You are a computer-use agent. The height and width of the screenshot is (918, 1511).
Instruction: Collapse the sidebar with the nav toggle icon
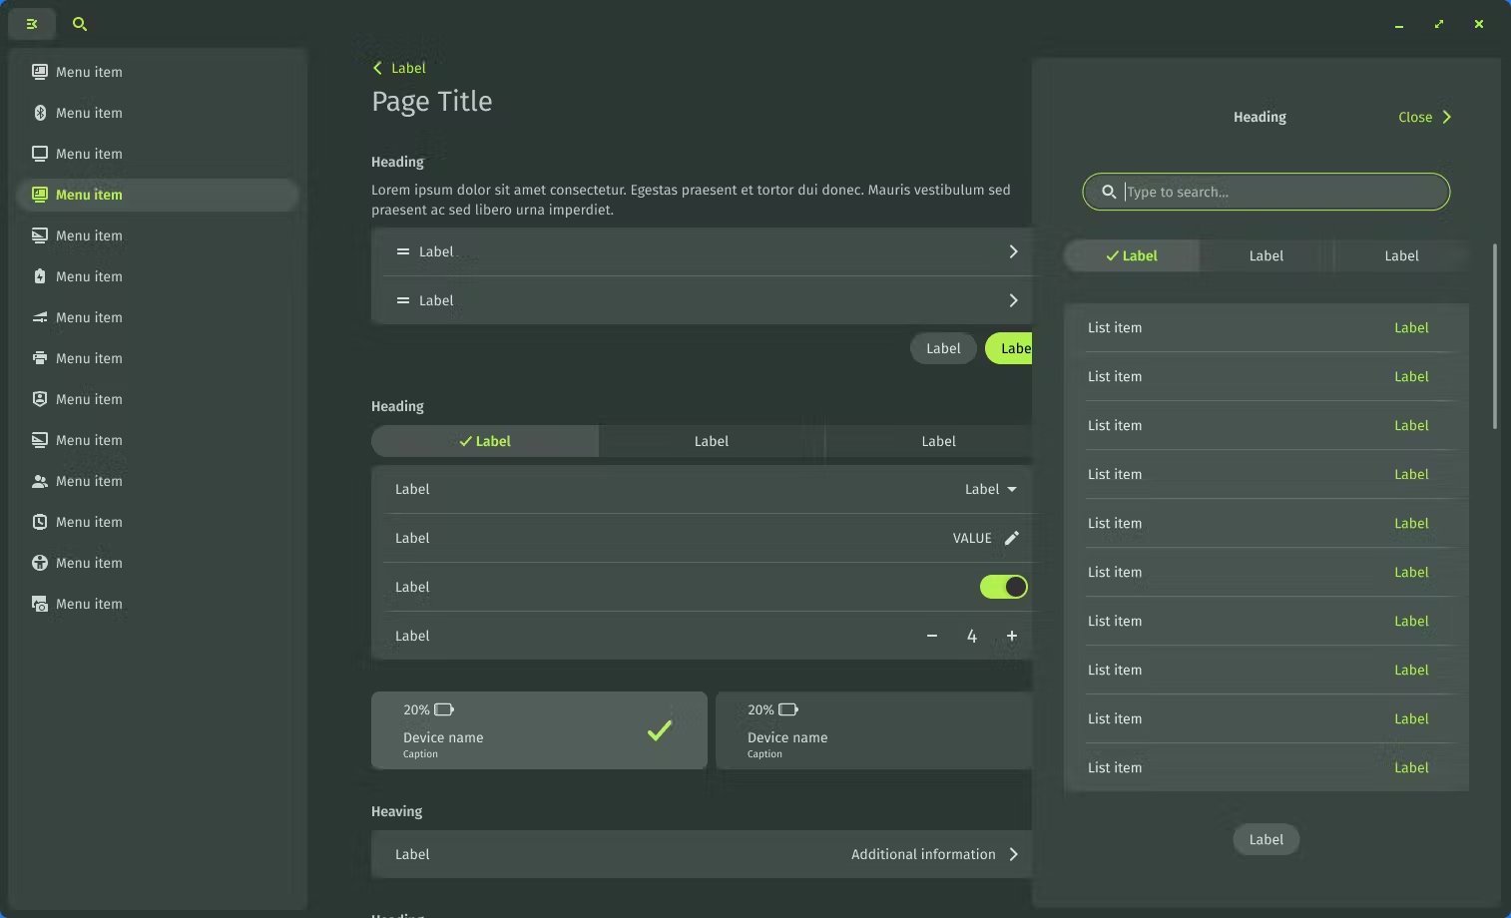pyautogui.click(x=32, y=24)
